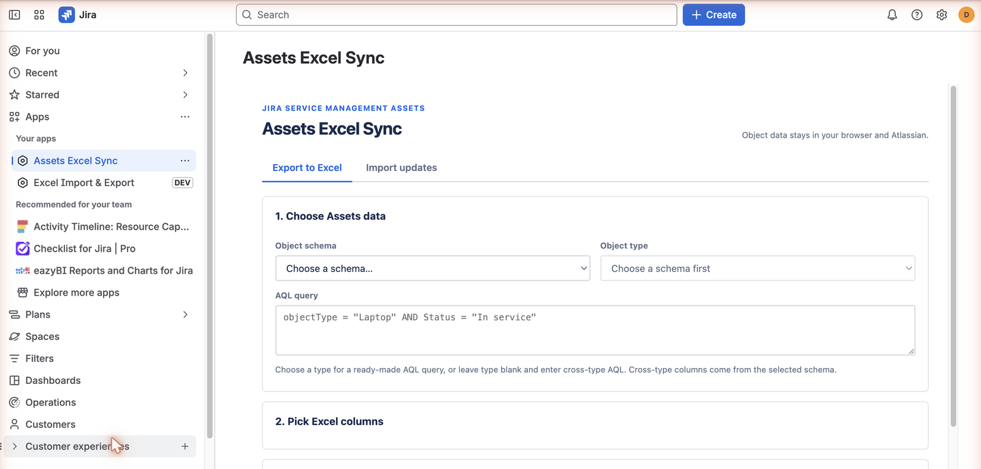Click the Activity Timeline app icon
981x469 pixels.
[23, 227]
